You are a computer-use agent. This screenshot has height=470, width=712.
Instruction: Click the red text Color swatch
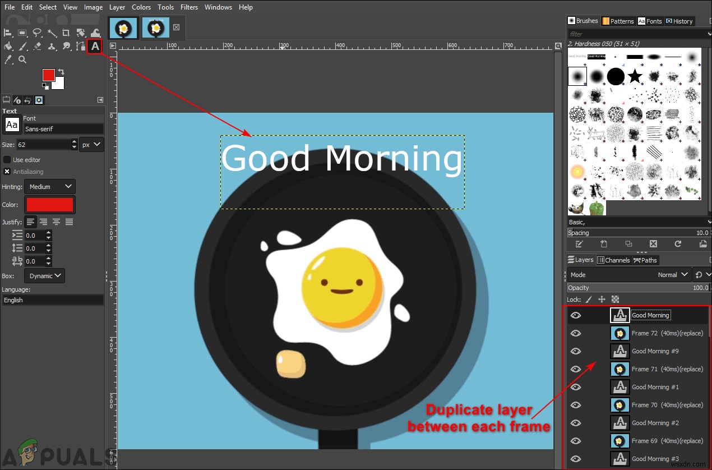(x=49, y=205)
